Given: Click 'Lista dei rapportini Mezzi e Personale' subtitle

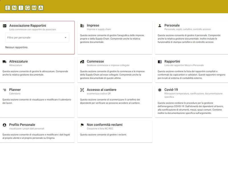Looking at the screenshot, I should coord(184,65).
